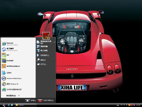
Task: Click Show Desktop quick launch icon
Action: click(x=12, y=105)
